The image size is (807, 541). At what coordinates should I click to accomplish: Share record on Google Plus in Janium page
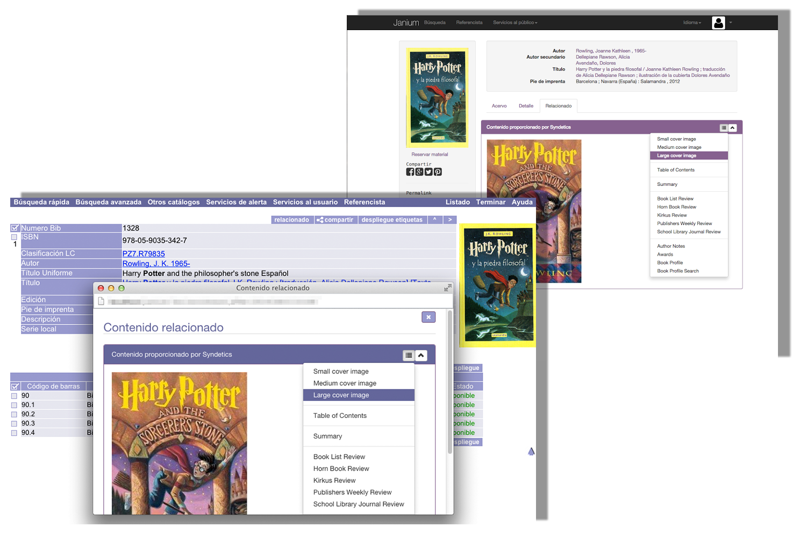[419, 172]
